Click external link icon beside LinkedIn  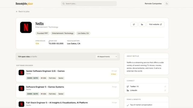165,90
